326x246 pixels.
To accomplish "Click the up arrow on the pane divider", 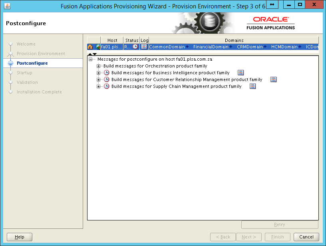I will [90, 54].
